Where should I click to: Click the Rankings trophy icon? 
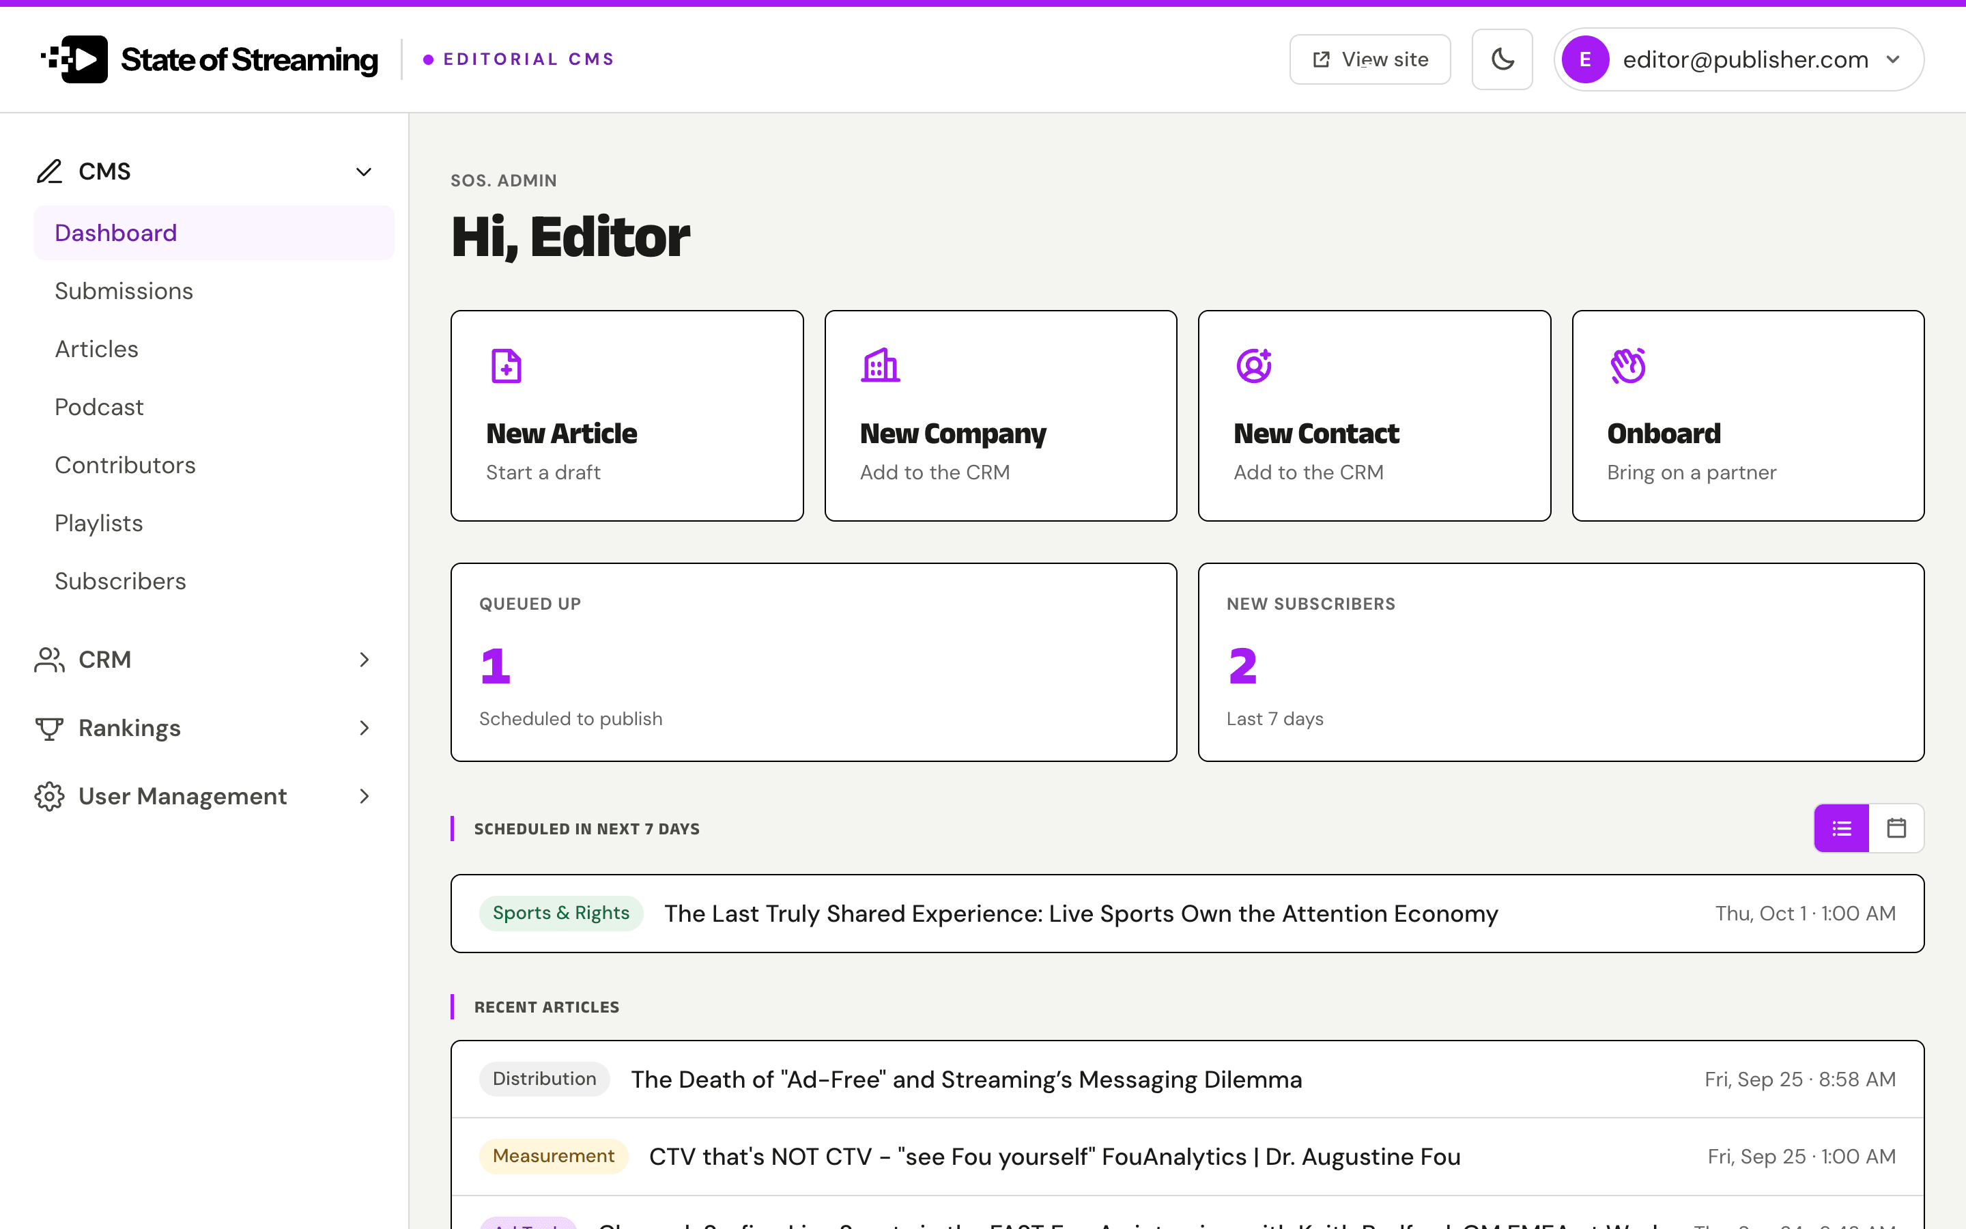point(50,729)
